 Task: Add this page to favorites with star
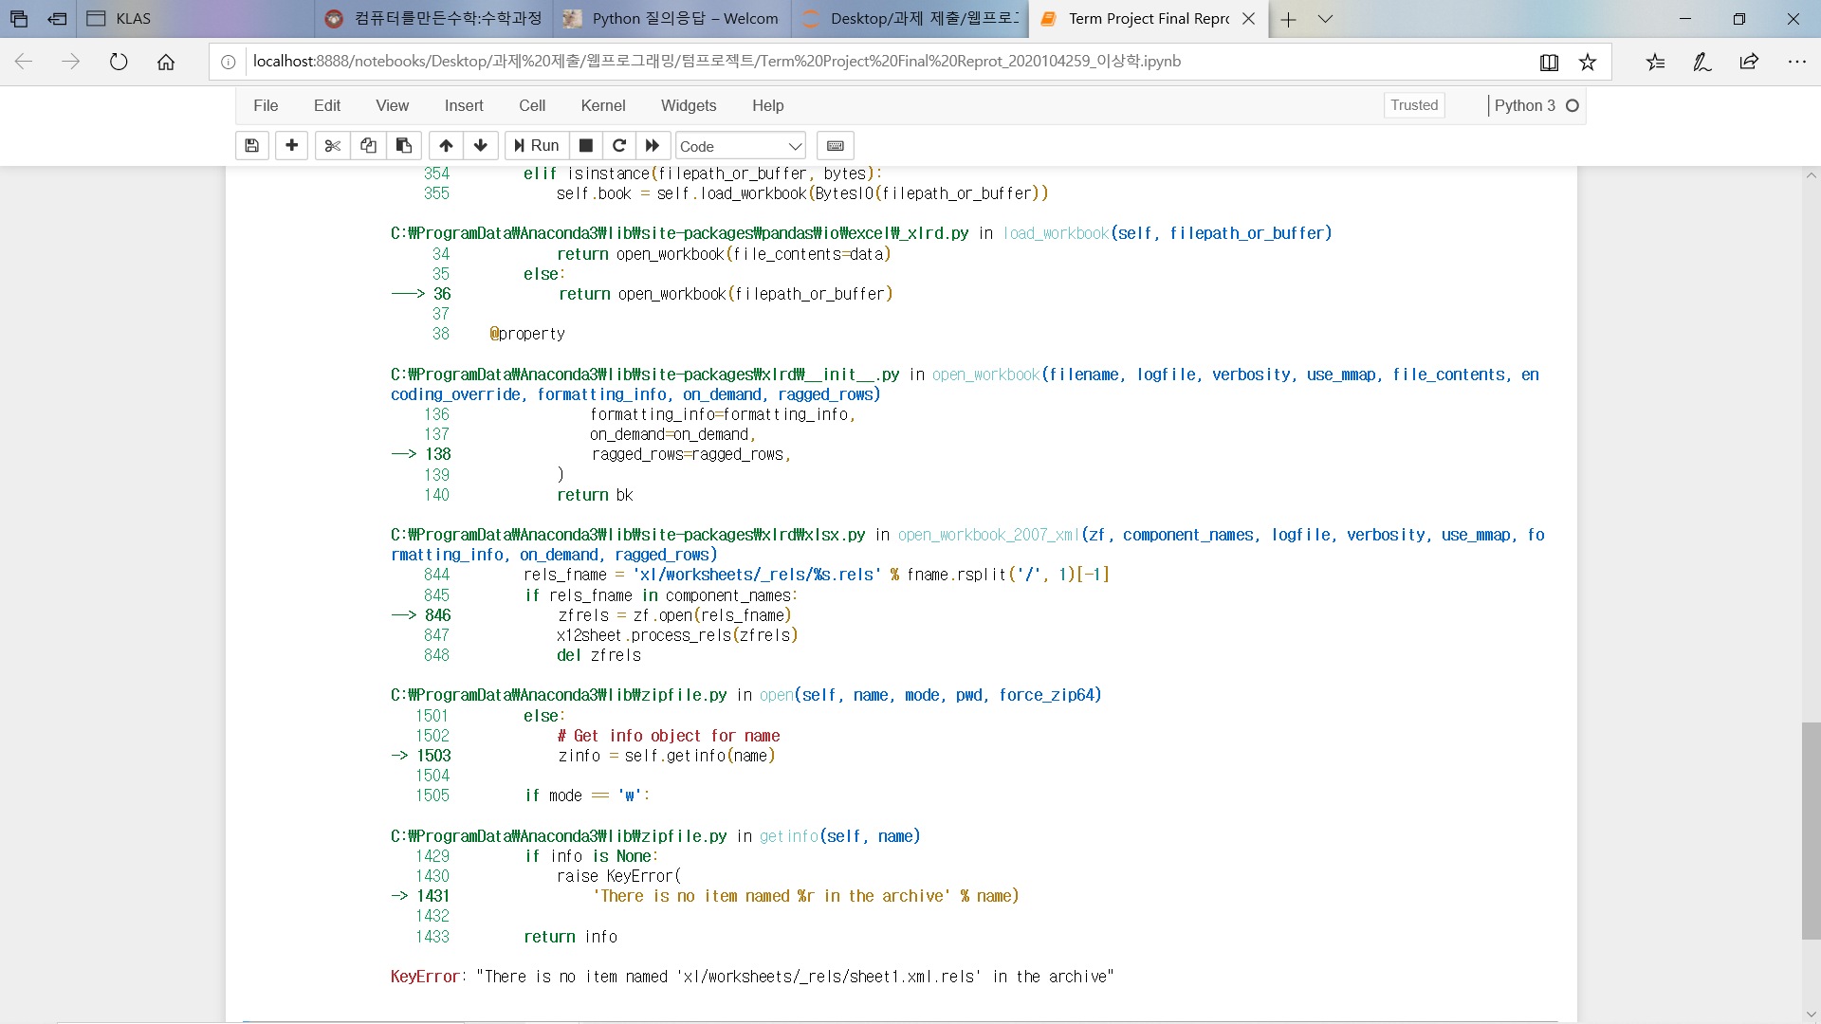point(1588,62)
